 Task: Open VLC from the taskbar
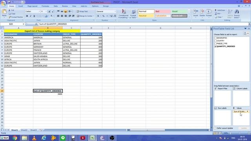click(34, 138)
